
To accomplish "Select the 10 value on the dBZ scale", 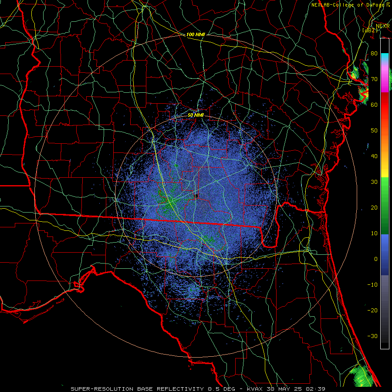I will coord(374,233).
